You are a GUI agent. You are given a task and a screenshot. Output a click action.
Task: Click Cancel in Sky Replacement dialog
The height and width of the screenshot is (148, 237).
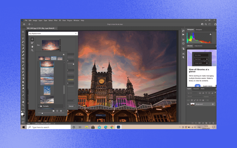71,106
